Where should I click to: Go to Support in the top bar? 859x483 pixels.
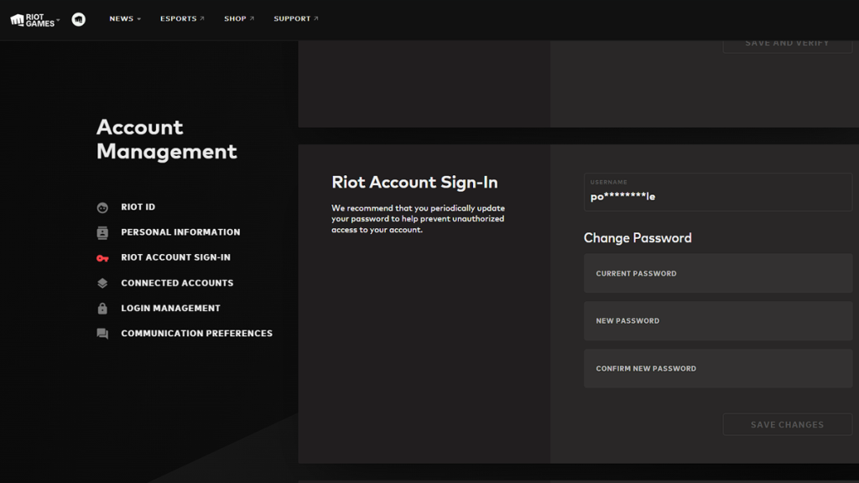[295, 18]
